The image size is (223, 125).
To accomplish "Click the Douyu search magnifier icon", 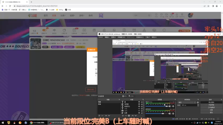I will pos(149,16).
